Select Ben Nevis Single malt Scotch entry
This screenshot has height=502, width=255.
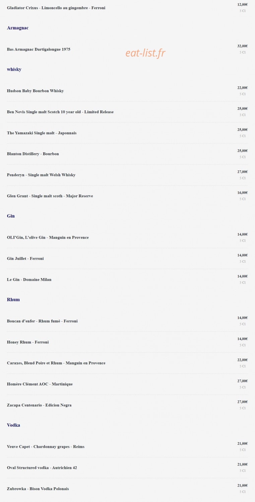60,112
